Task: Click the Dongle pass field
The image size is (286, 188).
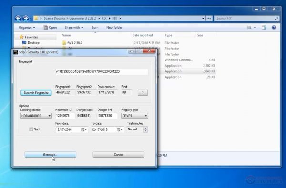Action: pyautogui.click(x=86, y=116)
